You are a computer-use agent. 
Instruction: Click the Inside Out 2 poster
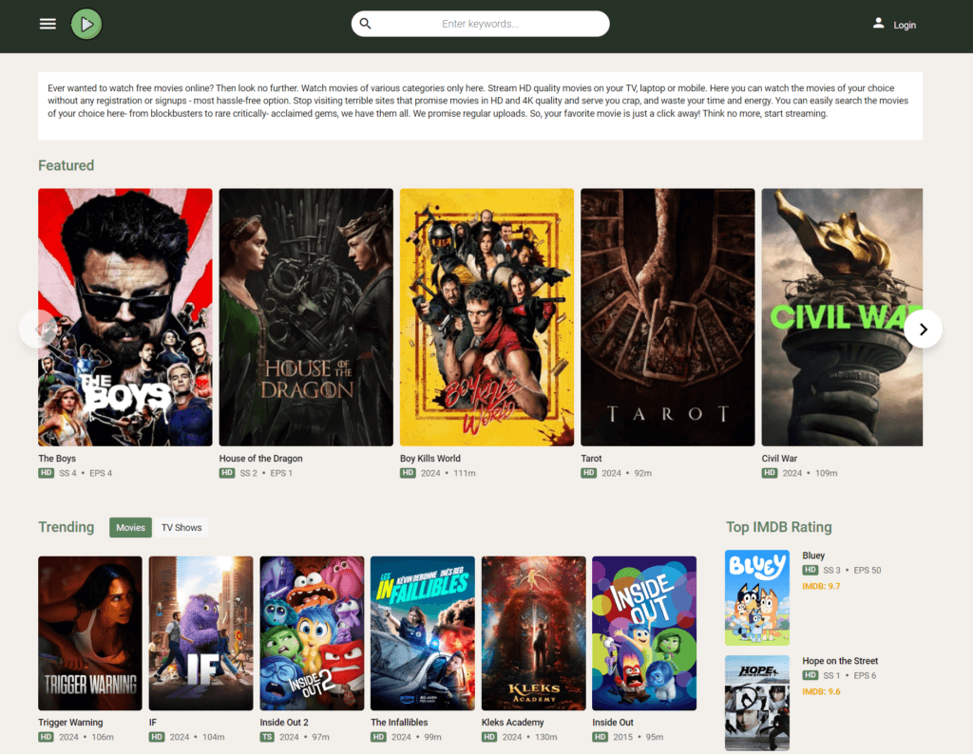312,632
